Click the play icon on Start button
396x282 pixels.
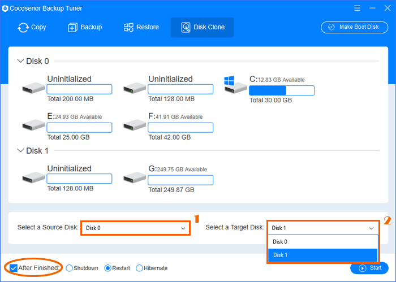pos(363,268)
